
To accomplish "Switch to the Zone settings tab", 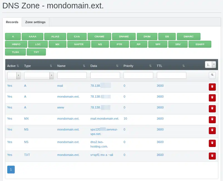I will point(35,22).
